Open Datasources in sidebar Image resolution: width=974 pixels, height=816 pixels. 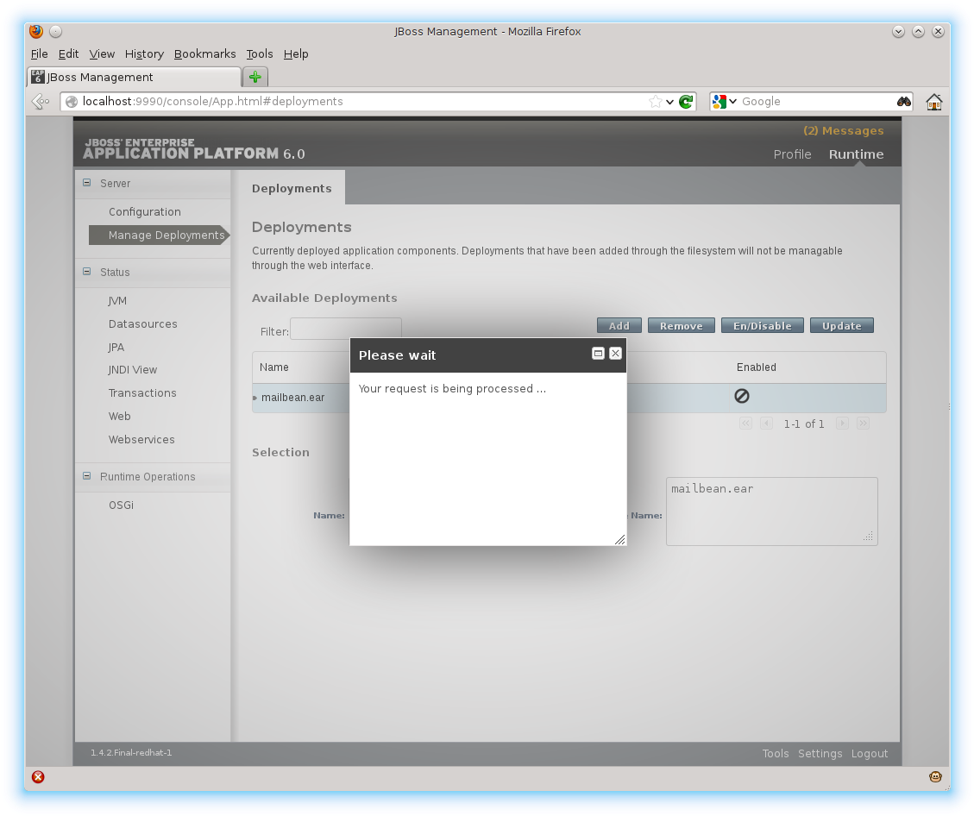point(143,323)
